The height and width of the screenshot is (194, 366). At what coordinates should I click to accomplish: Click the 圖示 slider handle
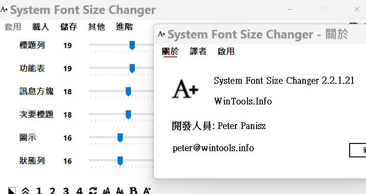[120, 138]
